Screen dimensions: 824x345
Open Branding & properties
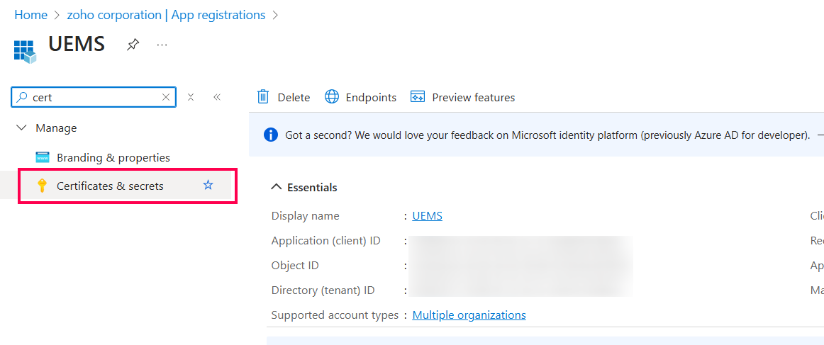click(113, 157)
